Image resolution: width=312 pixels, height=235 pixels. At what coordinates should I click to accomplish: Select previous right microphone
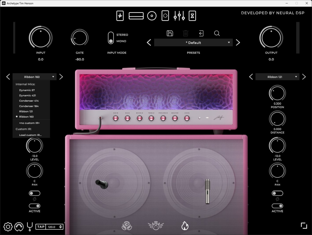point(251,77)
